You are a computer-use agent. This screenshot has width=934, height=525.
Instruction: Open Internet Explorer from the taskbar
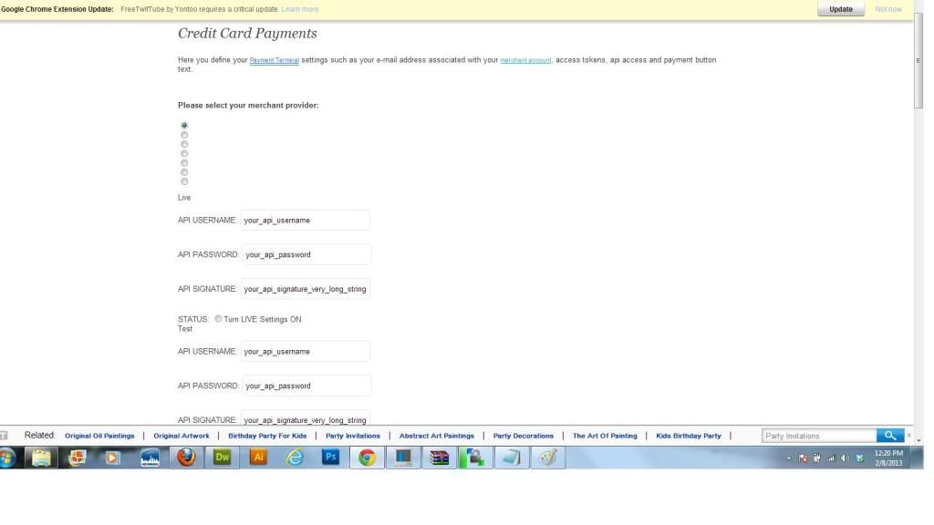[295, 458]
